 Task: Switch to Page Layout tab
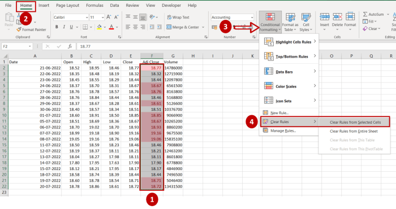(67, 5)
